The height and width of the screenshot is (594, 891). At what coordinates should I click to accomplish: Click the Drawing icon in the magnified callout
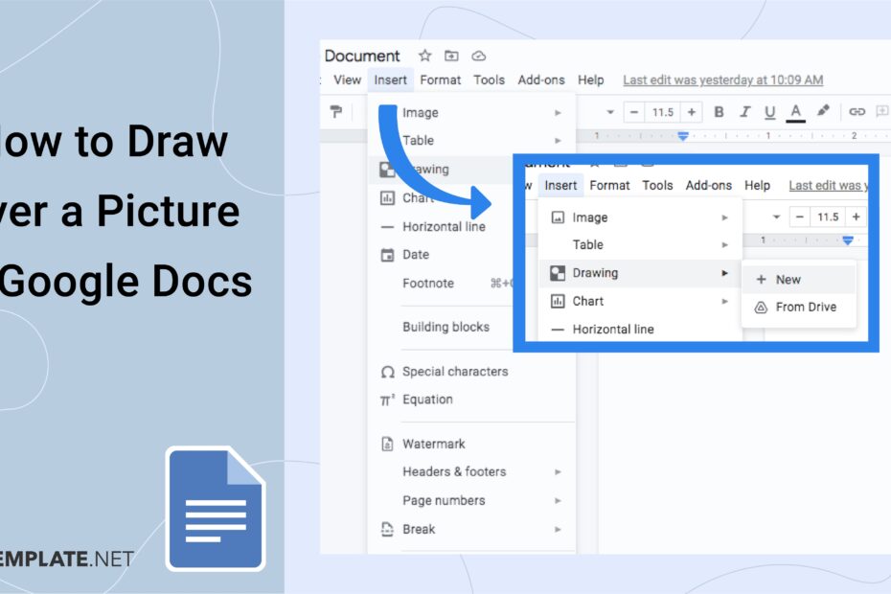pos(558,273)
